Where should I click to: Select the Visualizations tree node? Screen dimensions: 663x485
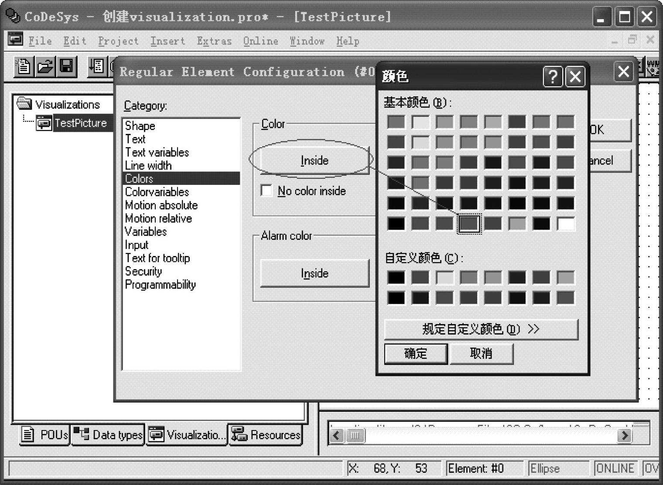click(x=68, y=105)
